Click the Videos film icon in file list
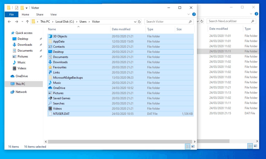266x159 pixels. (50, 108)
